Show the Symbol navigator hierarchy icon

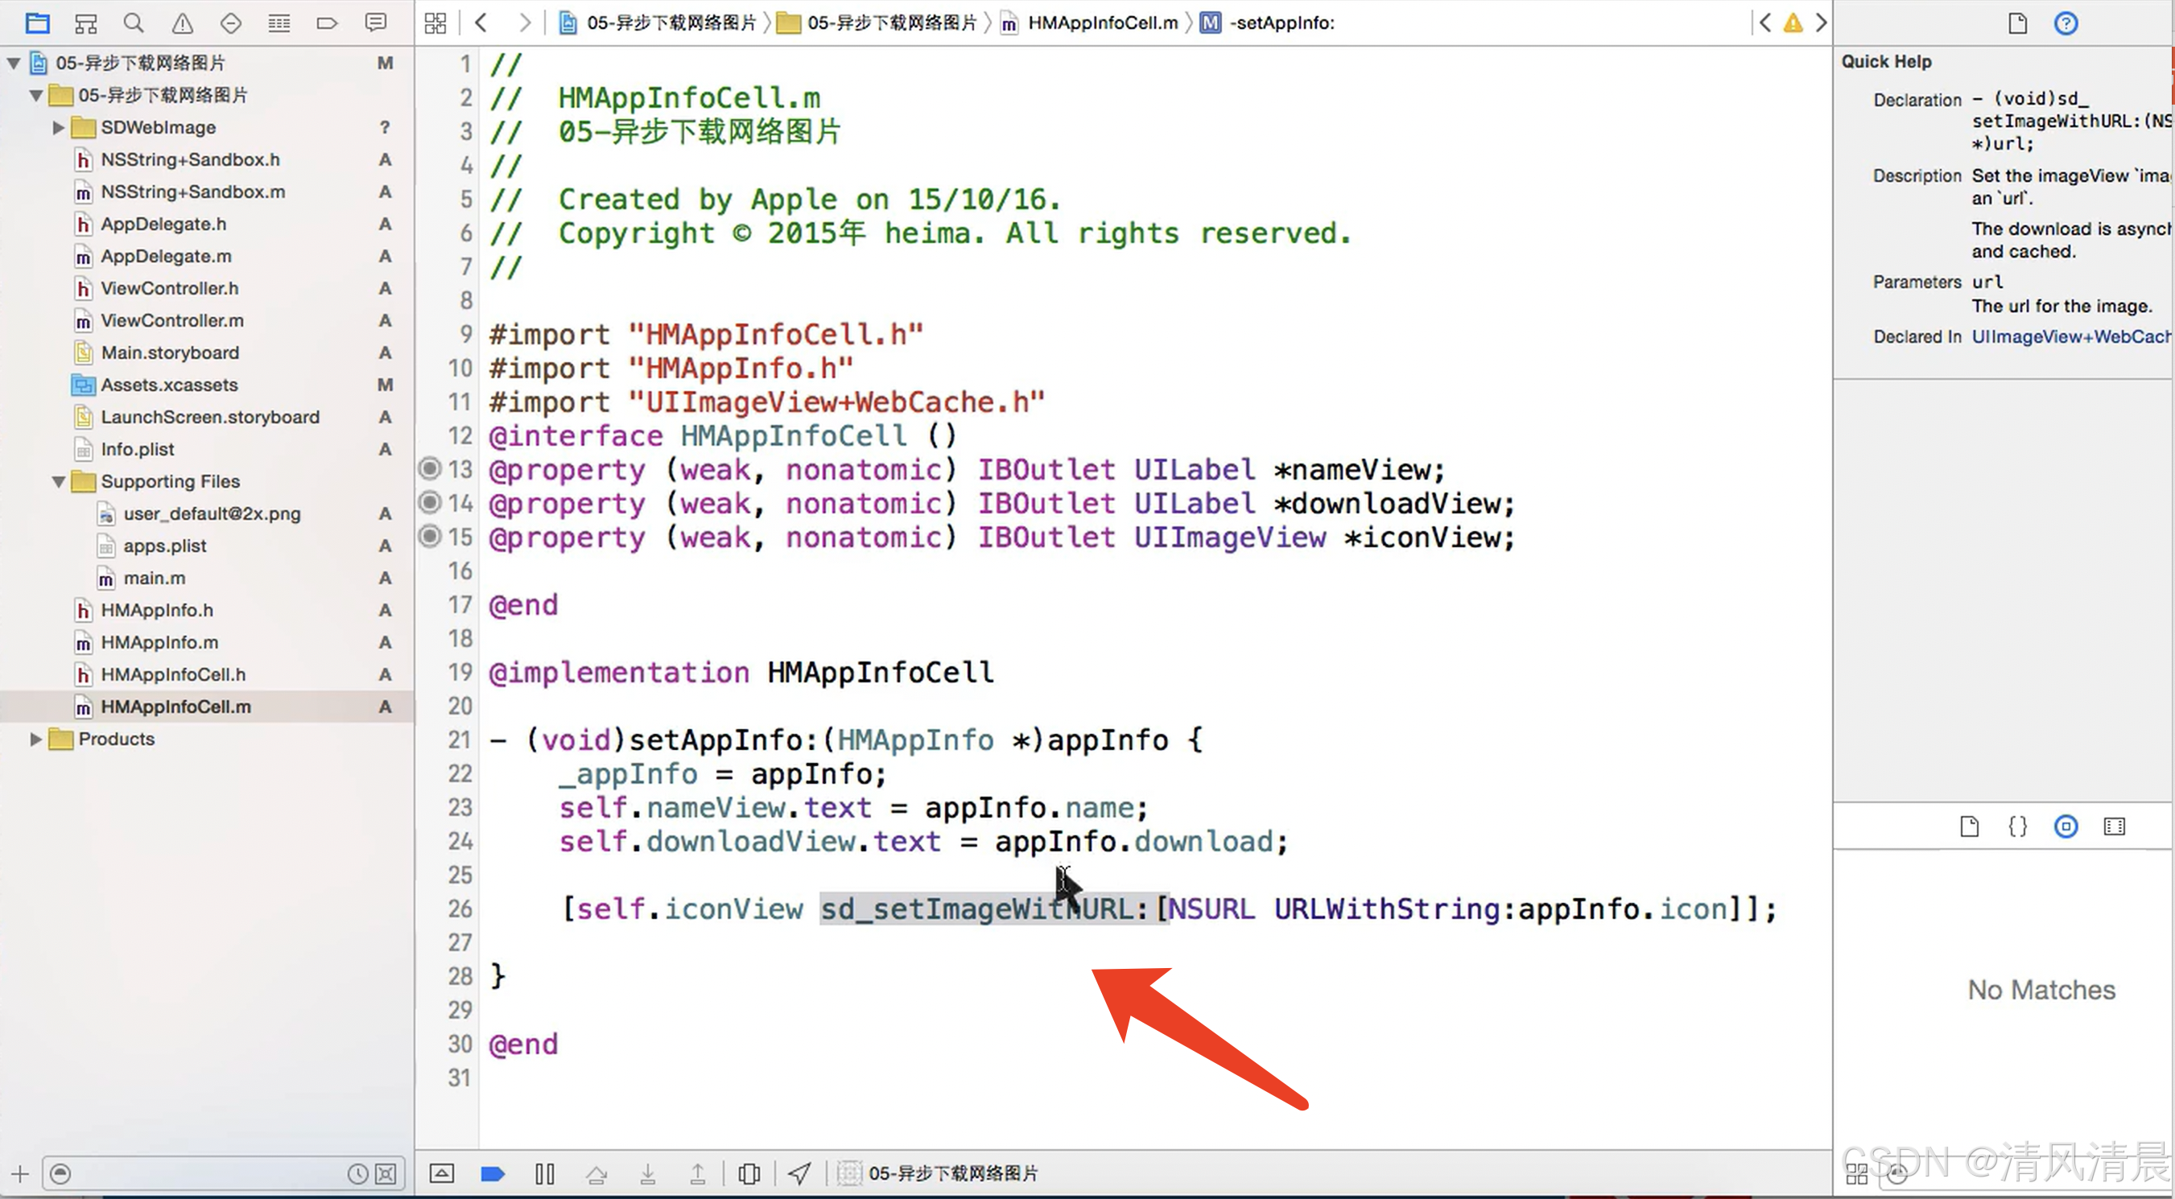click(x=85, y=23)
